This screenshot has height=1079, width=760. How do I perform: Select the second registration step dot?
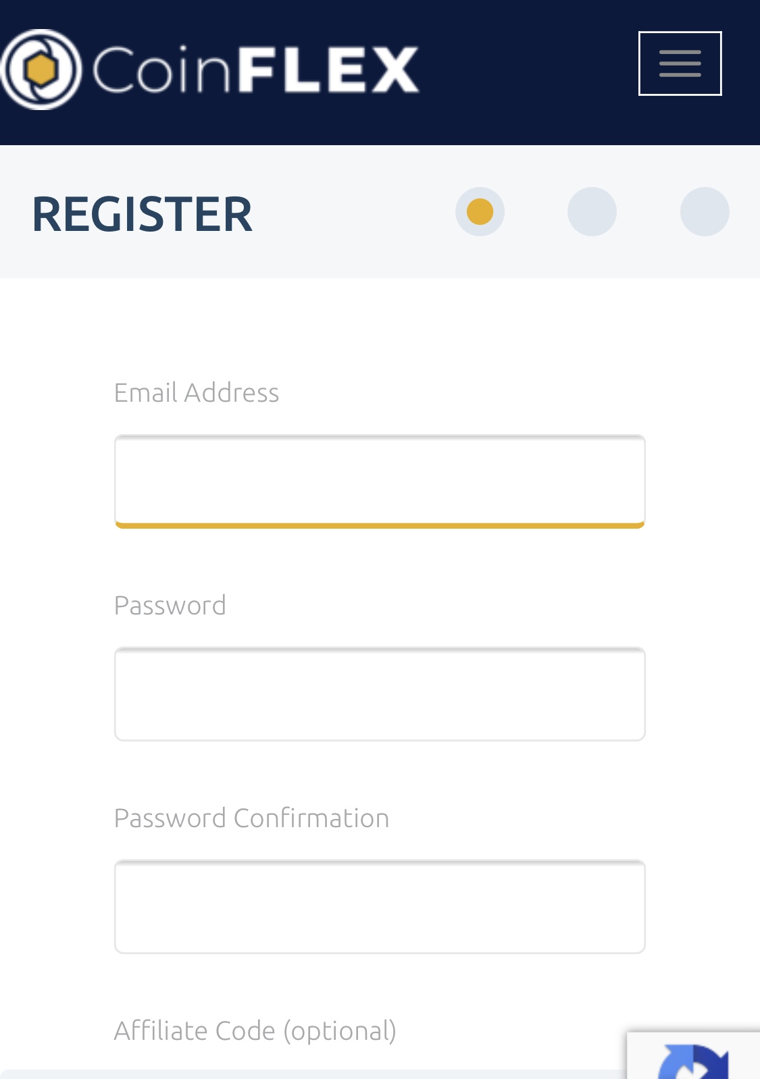592,211
